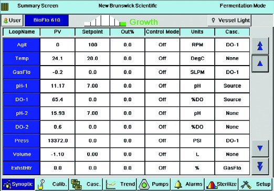Select the pH-2 loop name
274x191 pixels.
22,113
